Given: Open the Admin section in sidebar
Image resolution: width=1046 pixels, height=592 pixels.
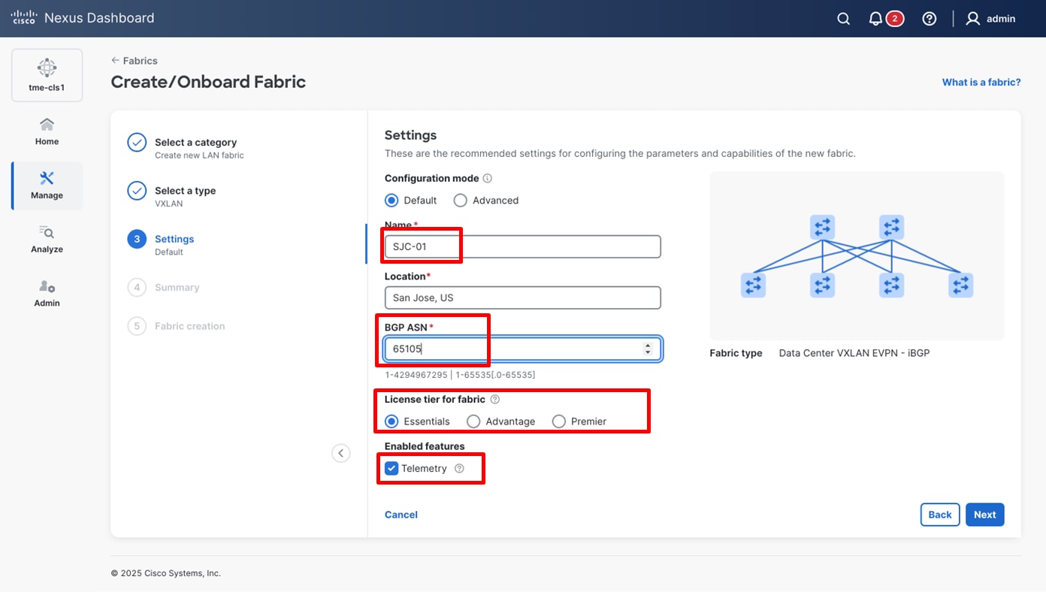Looking at the screenshot, I should point(46,293).
